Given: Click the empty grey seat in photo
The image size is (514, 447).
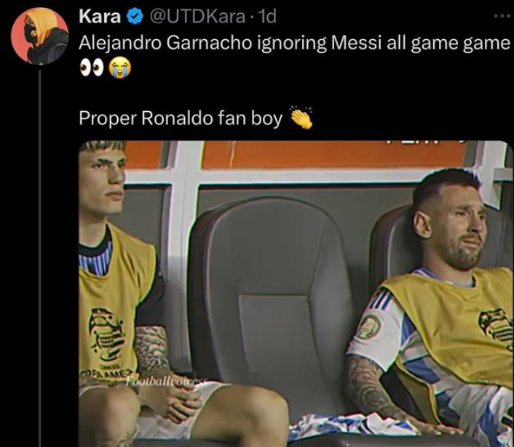Looking at the screenshot, I should click(x=271, y=288).
